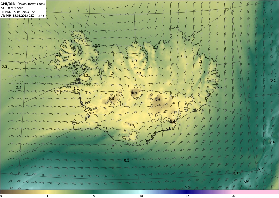Click the DMI/IGB title in the legend box
Image resolution: width=279 pixels, height=198 pixels.
click(8, 4)
